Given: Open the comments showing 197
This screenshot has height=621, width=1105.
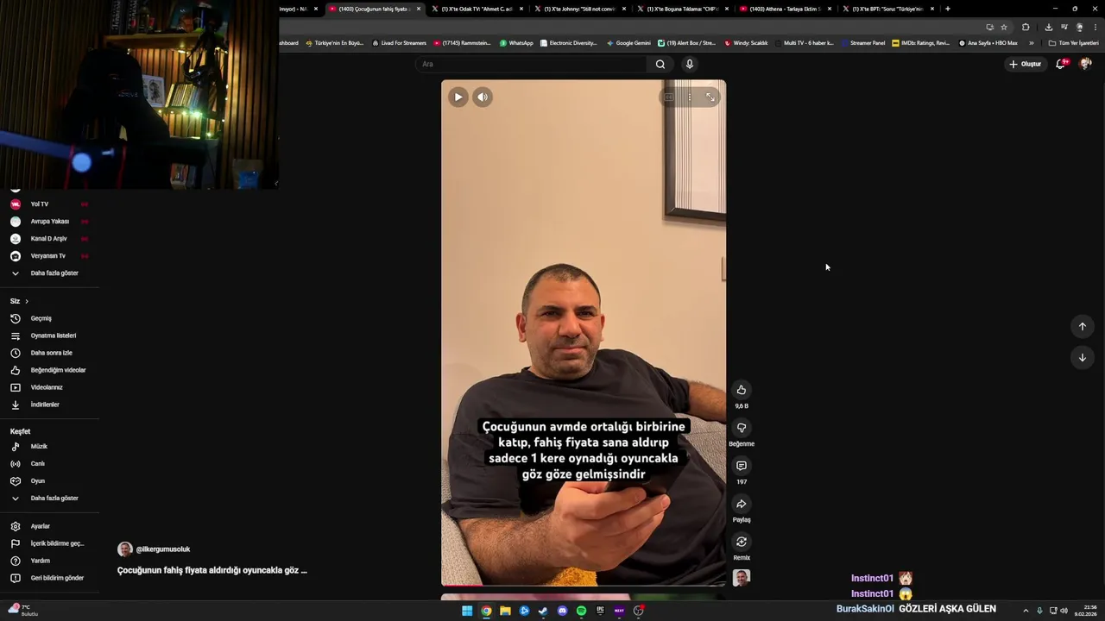Looking at the screenshot, I should tap(742, 466).
